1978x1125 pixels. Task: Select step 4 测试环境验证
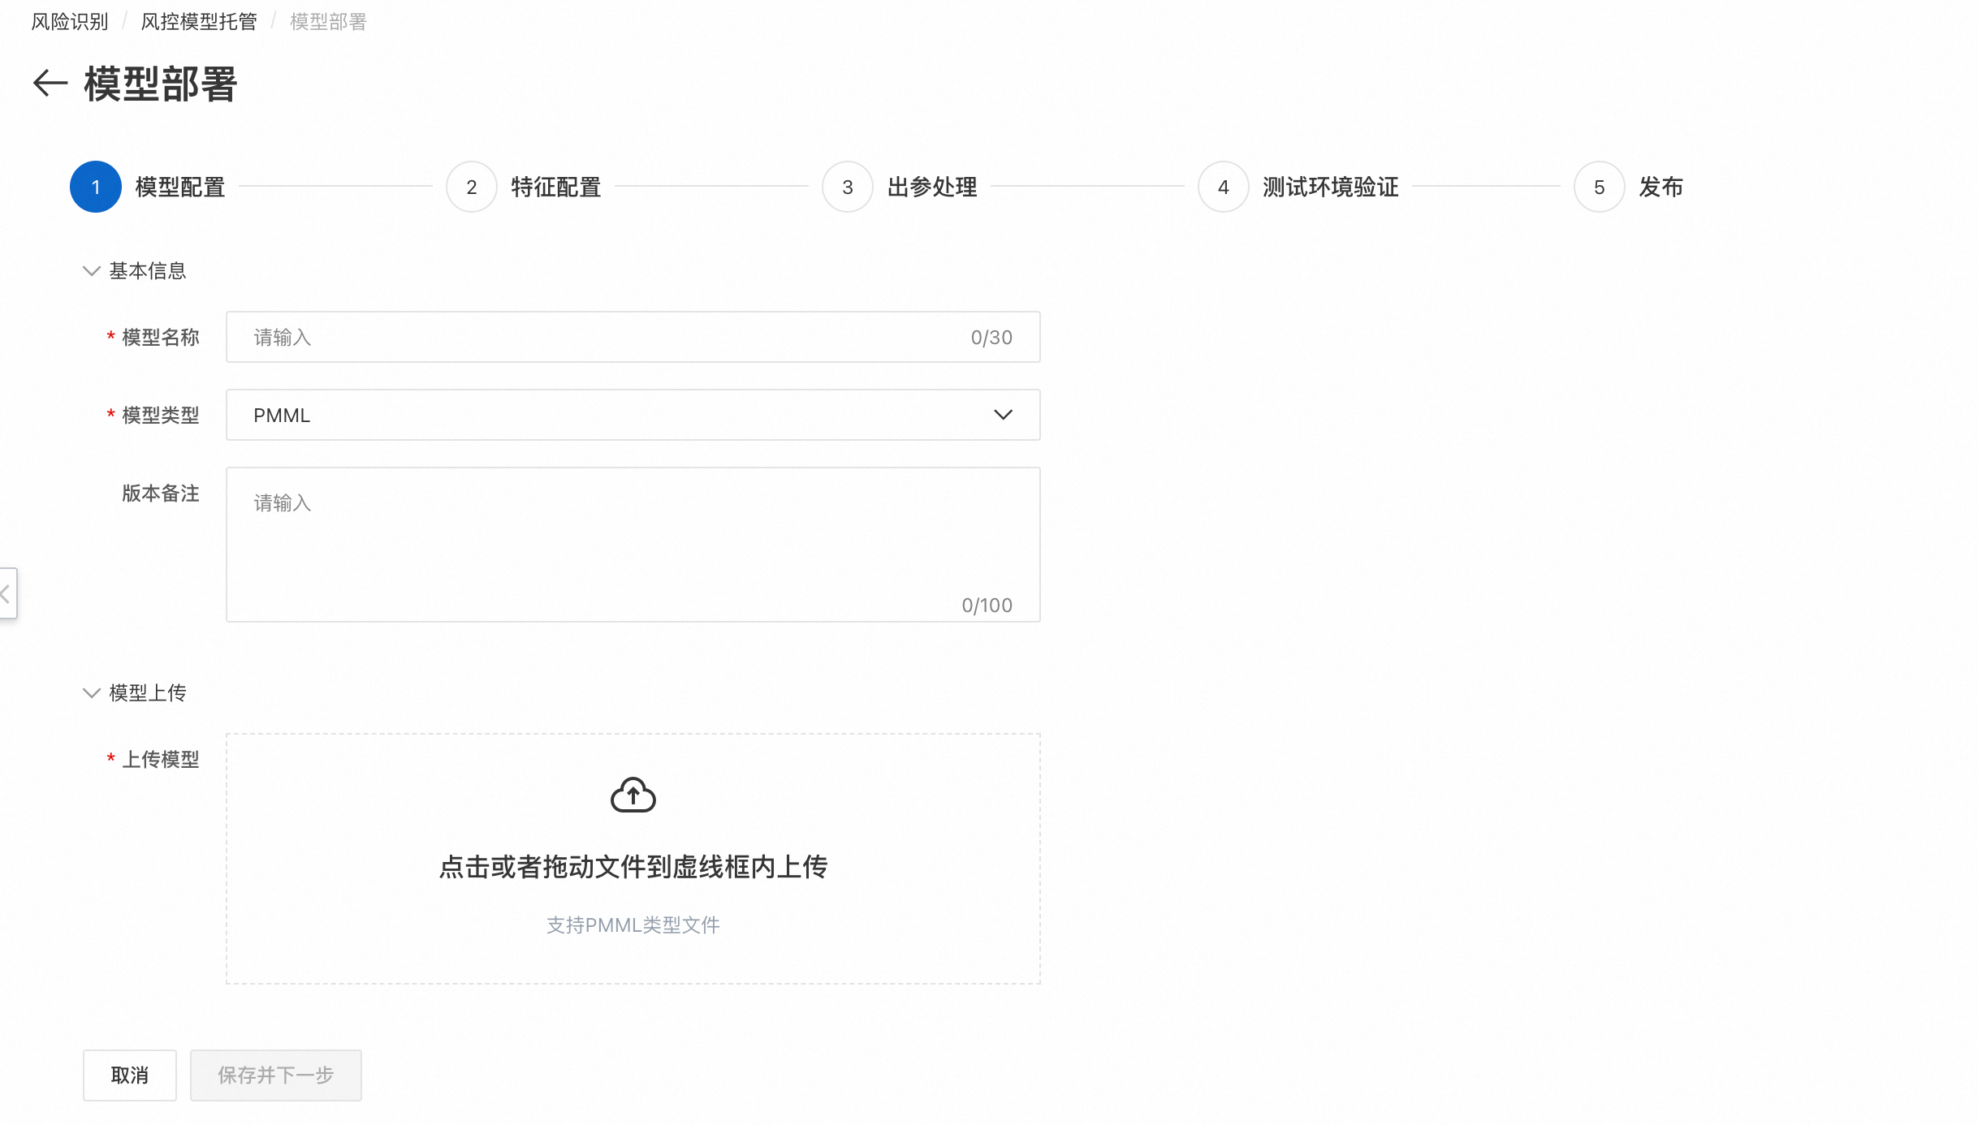click(x=1298, y=187)
